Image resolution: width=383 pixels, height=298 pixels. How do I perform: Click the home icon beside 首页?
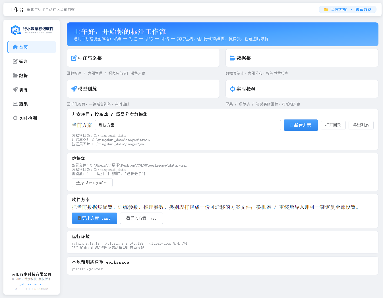(x=15, y=47)
